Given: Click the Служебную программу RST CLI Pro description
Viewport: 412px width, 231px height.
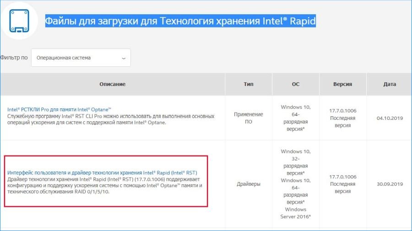Looking at the screenshot, I should tap(111, 119).
